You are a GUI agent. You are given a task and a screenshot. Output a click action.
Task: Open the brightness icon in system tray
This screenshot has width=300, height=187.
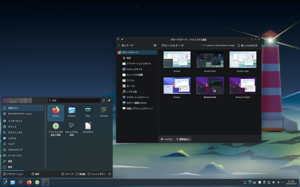278,182
